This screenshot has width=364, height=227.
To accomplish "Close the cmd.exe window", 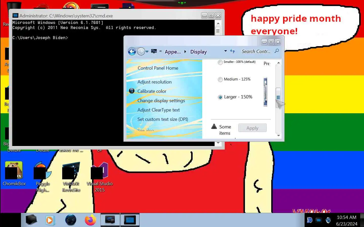I will [x=218, y=16].
